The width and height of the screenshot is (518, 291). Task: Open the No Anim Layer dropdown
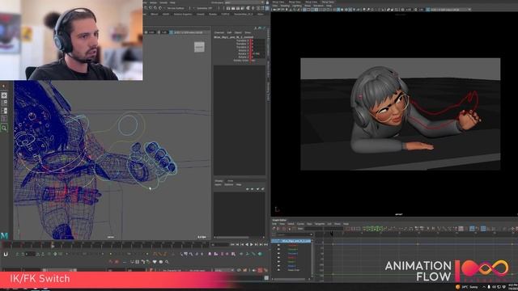click(197, 270)
